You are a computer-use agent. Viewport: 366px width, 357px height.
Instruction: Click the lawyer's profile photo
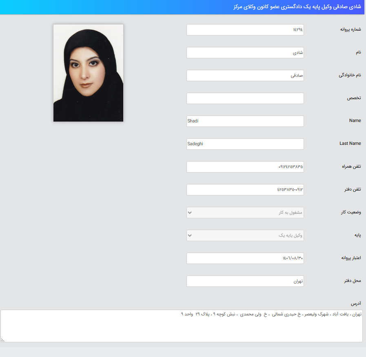click(88, 73)
